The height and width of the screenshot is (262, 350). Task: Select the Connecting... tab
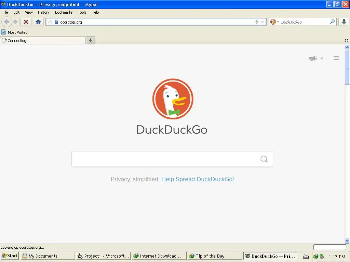click(43, 40)
